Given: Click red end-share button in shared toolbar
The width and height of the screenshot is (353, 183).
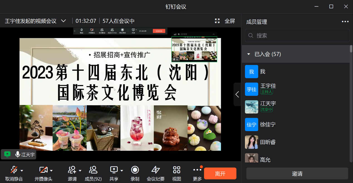Looking at the screenshot, I should pyautogui.click(x=159, y=31).
